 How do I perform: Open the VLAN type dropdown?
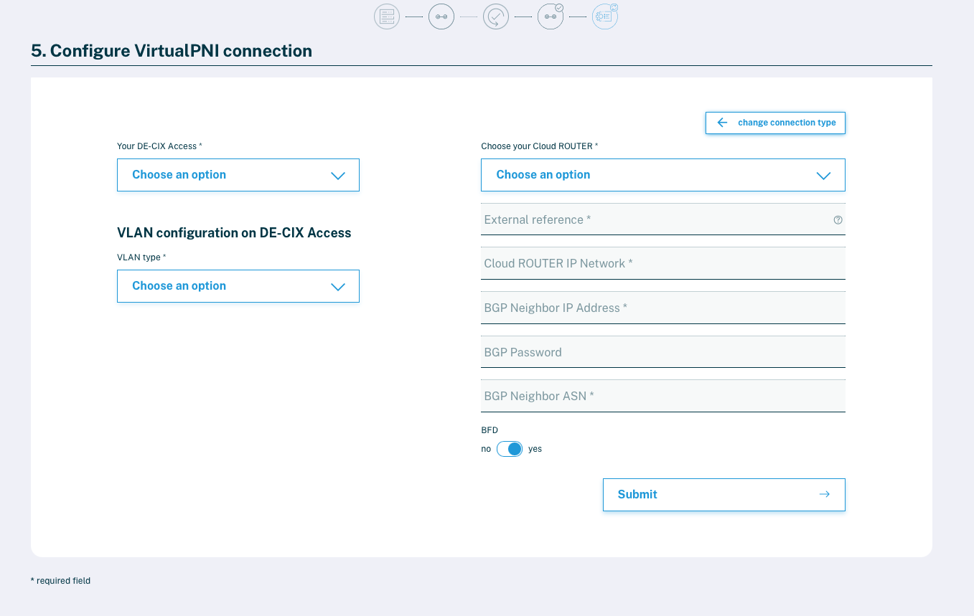tap(238, 286)
